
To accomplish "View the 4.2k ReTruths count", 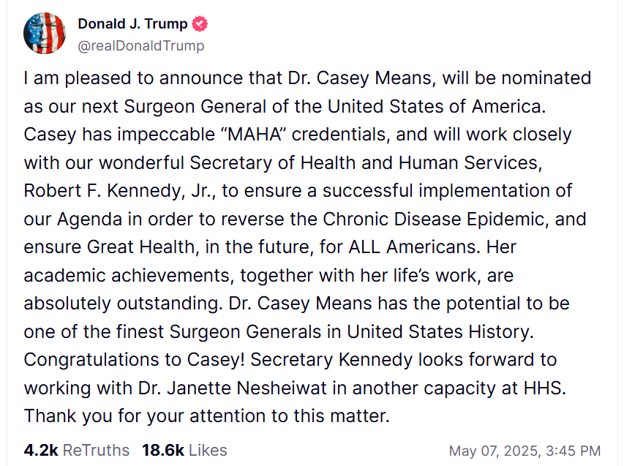I will coord(76,451).
